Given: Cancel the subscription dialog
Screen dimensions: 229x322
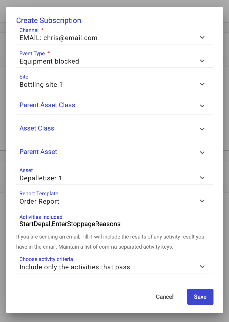Looking at the screenshot, I should pyautogui.click(x=165, y=297).
